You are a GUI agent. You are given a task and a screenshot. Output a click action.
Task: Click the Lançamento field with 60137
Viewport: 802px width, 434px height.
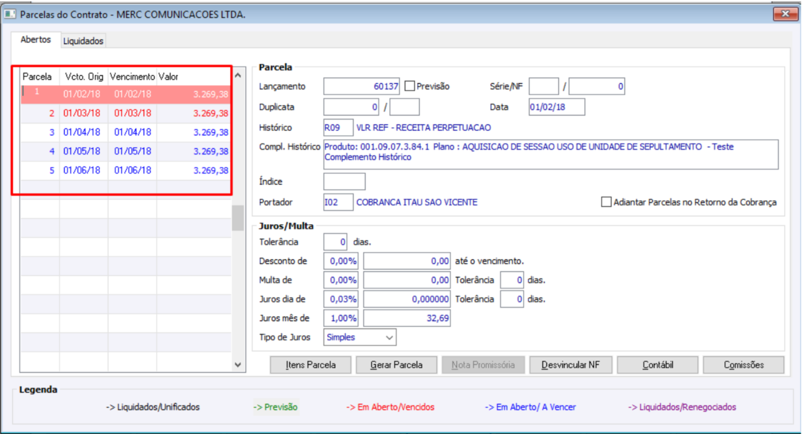[x=362, y=86]
